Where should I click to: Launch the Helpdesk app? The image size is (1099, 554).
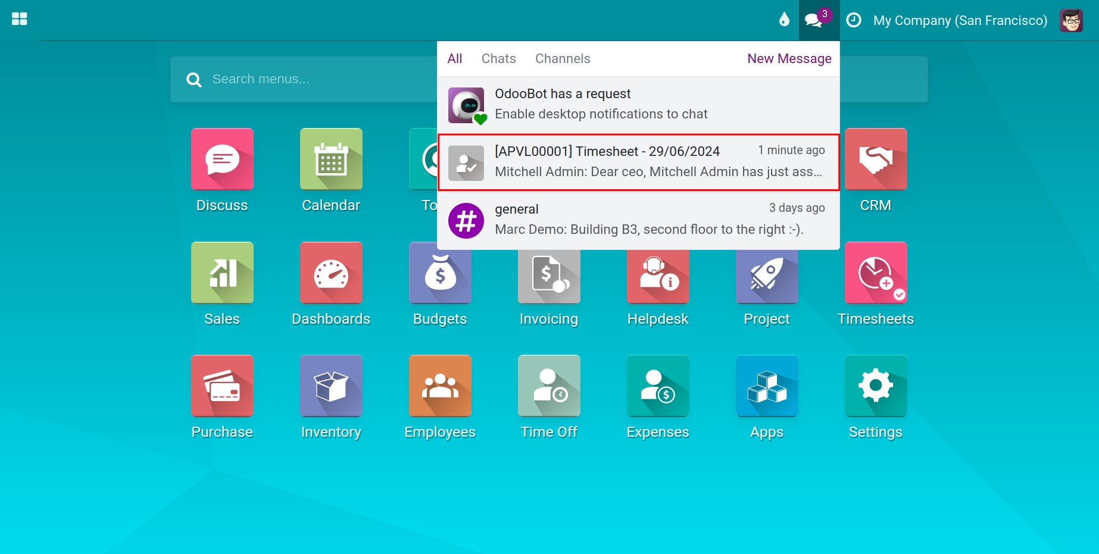(x=658, y=277)
